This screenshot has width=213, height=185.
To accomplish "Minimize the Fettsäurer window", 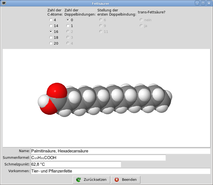I will [197, 3].
